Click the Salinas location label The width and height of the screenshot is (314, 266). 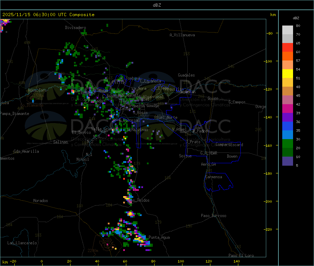coord(60,142)
